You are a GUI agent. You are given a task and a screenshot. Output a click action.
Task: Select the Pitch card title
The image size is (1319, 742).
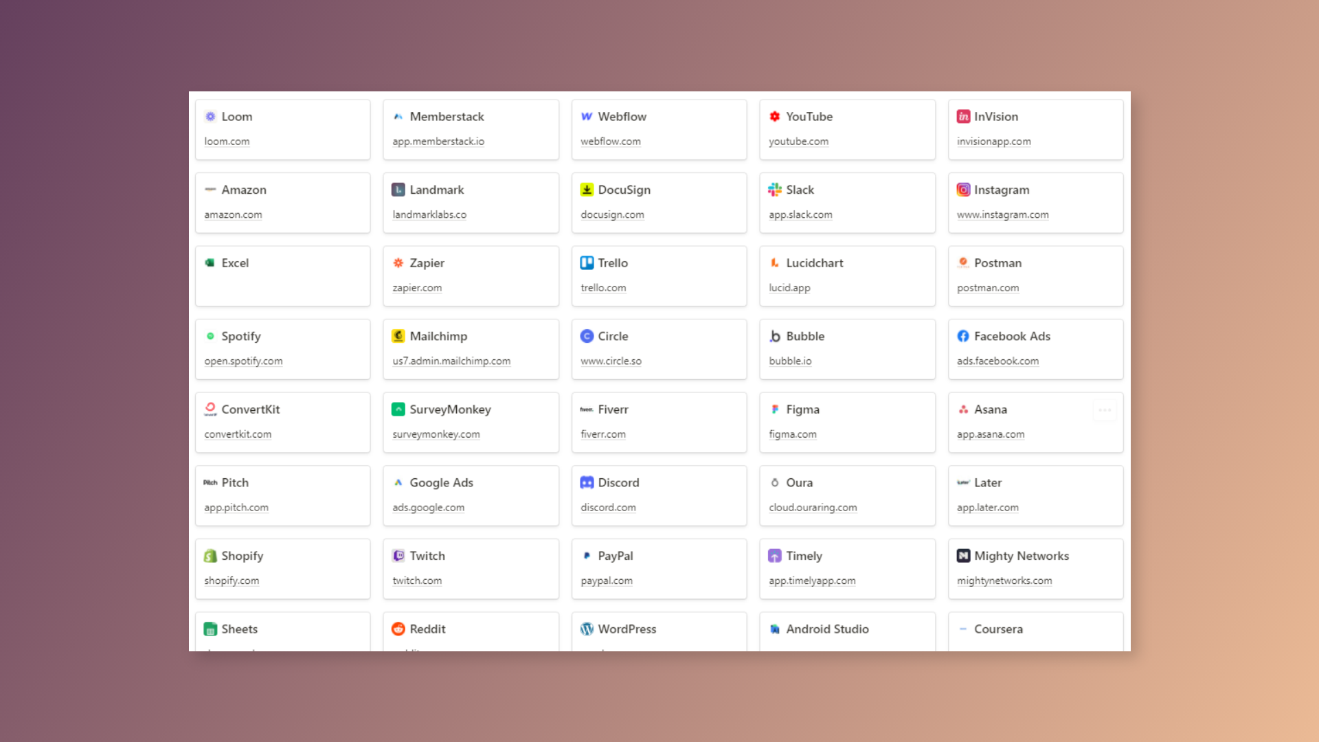click(235, 483)
